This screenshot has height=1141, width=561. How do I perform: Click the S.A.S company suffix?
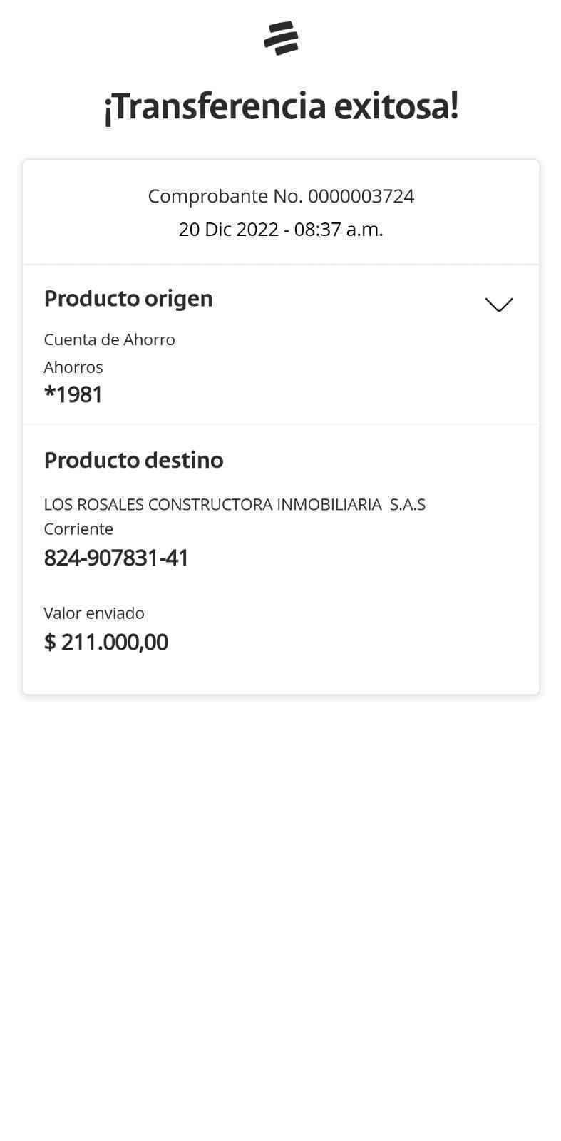[x=407, y=505]
